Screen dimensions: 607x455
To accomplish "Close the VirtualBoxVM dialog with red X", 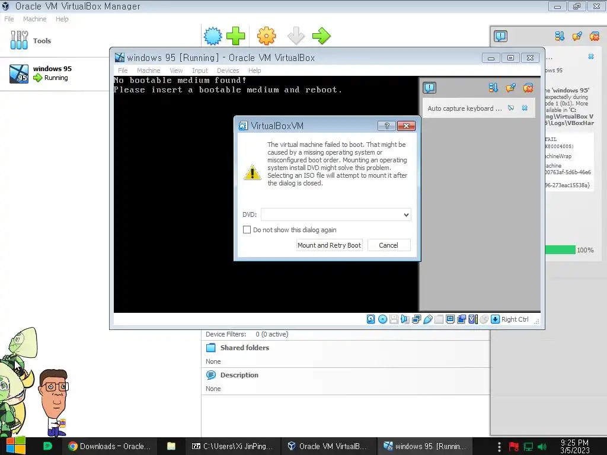I will click(x=406, y=126).
